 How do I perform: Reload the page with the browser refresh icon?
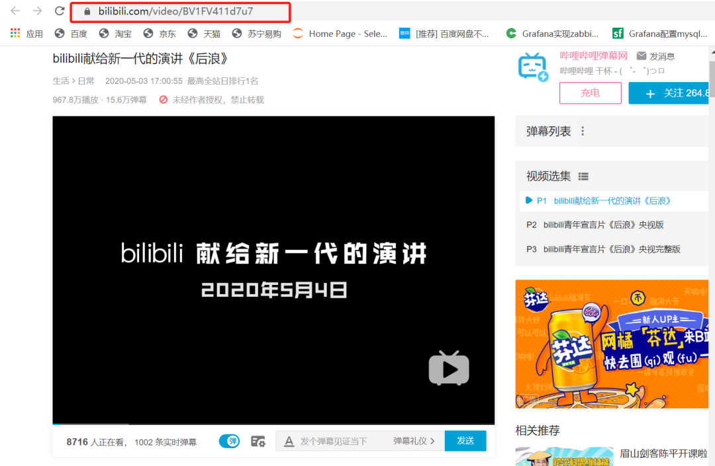click(x=60, y=11)
